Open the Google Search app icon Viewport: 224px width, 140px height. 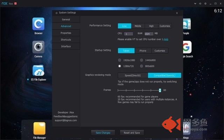[187, 47]
